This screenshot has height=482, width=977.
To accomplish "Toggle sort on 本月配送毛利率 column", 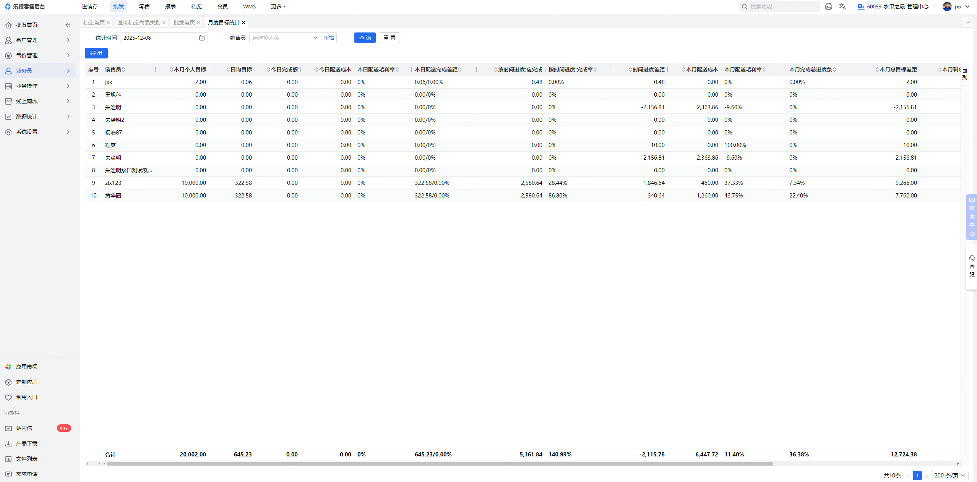I will point(764,70).
